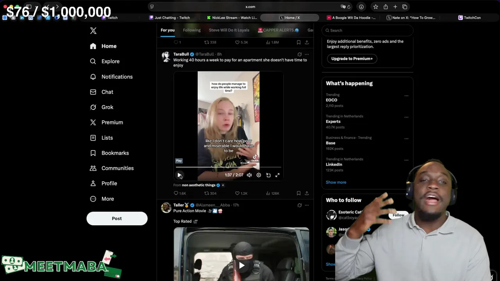This screenshot has width=500, height=281.
Task: Play the TaraBull video
Action: [x=179, y=175]
